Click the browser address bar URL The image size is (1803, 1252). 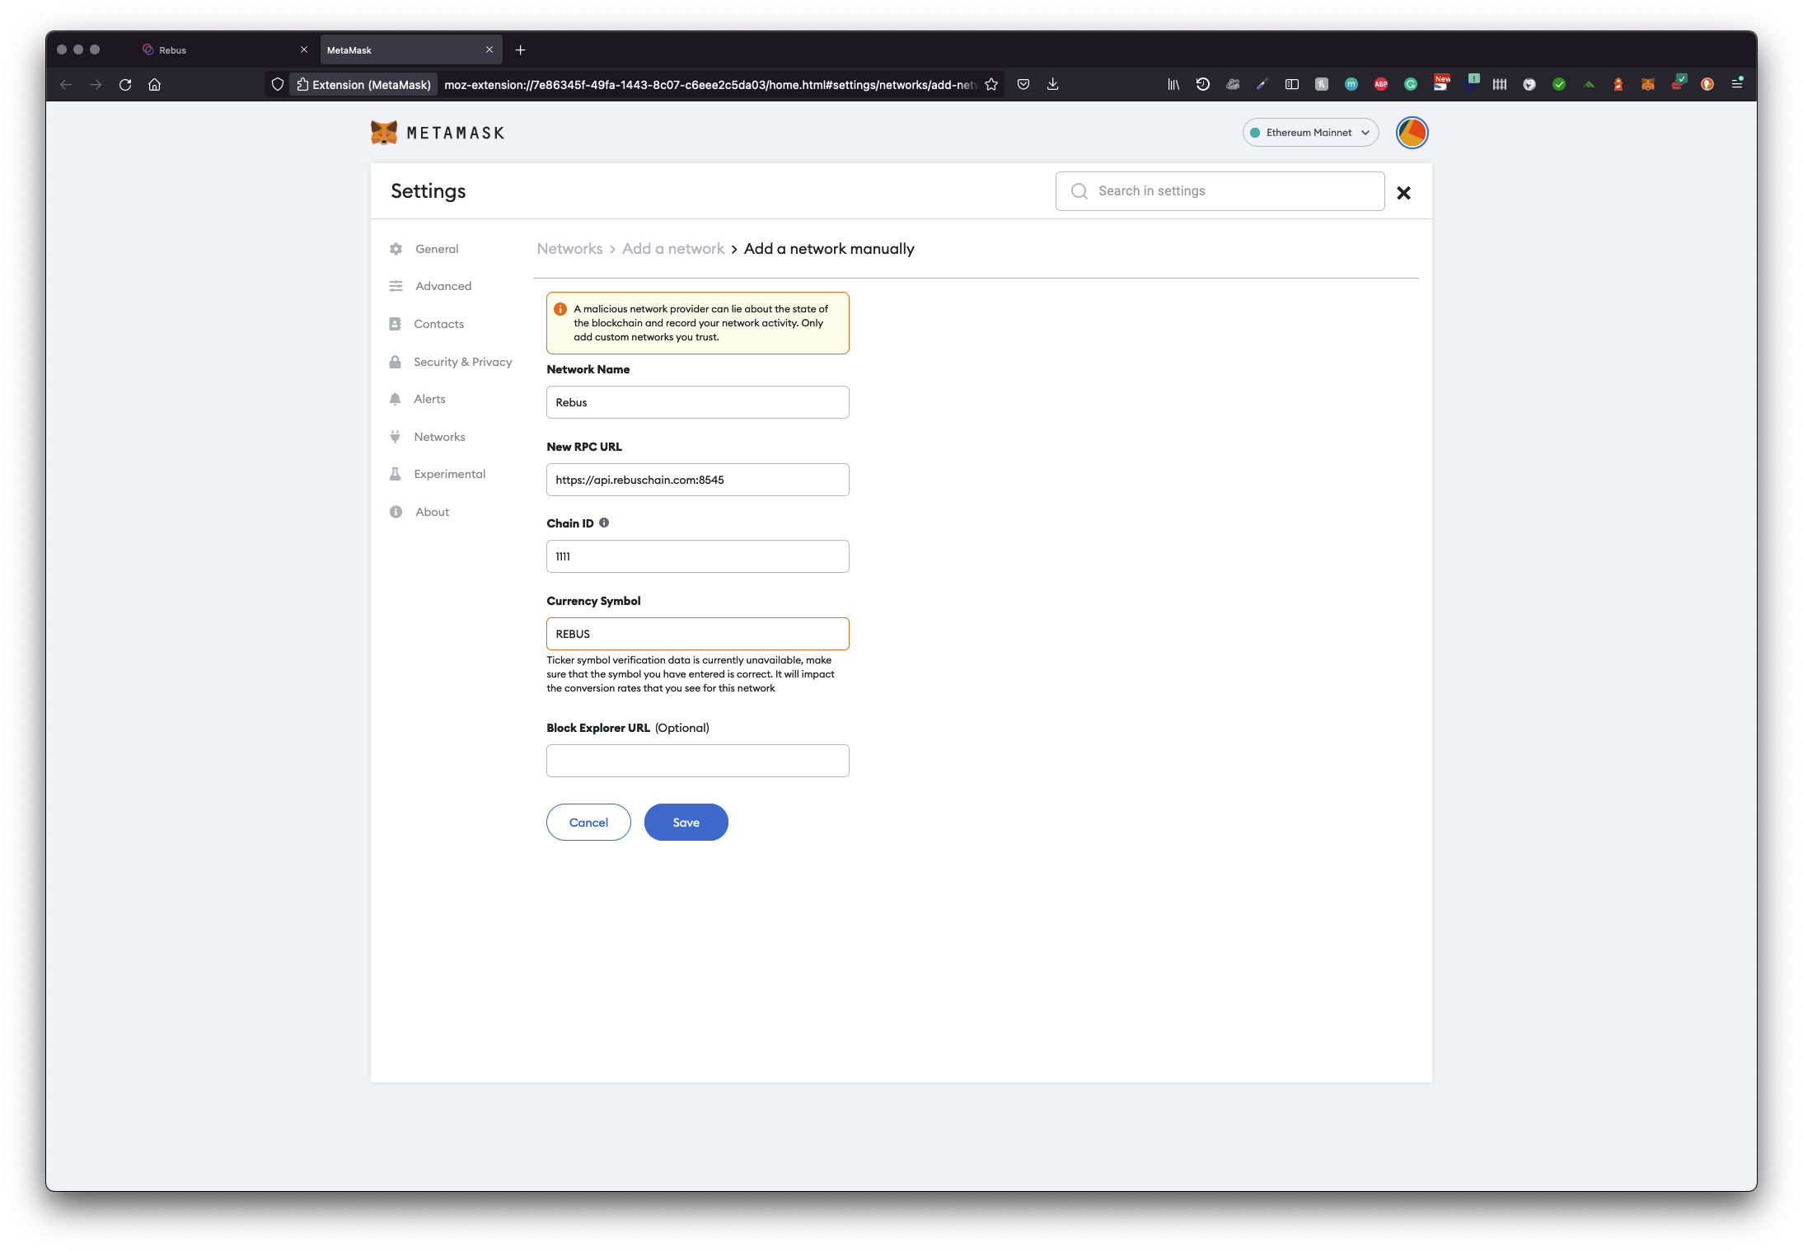coord(710,84)
